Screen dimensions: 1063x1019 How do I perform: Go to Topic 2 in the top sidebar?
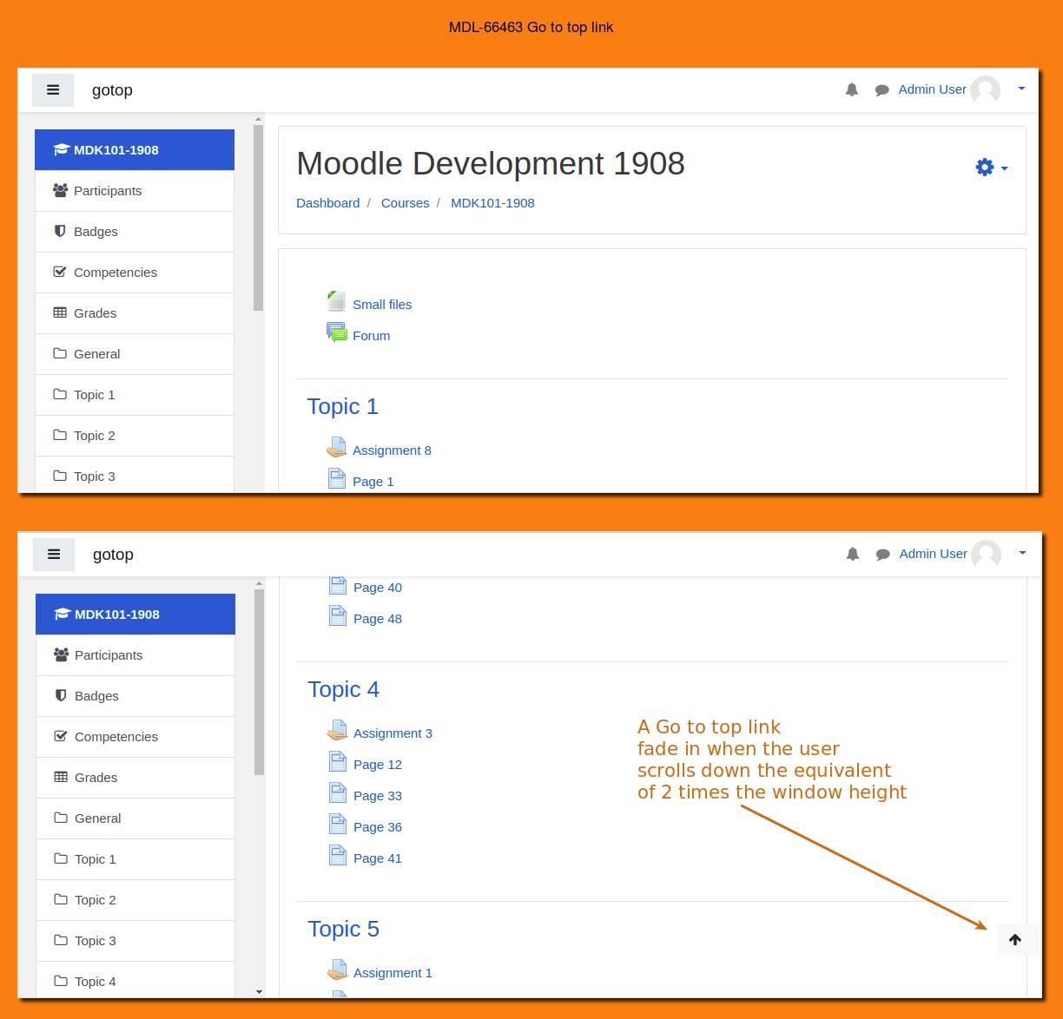point(135,436)
